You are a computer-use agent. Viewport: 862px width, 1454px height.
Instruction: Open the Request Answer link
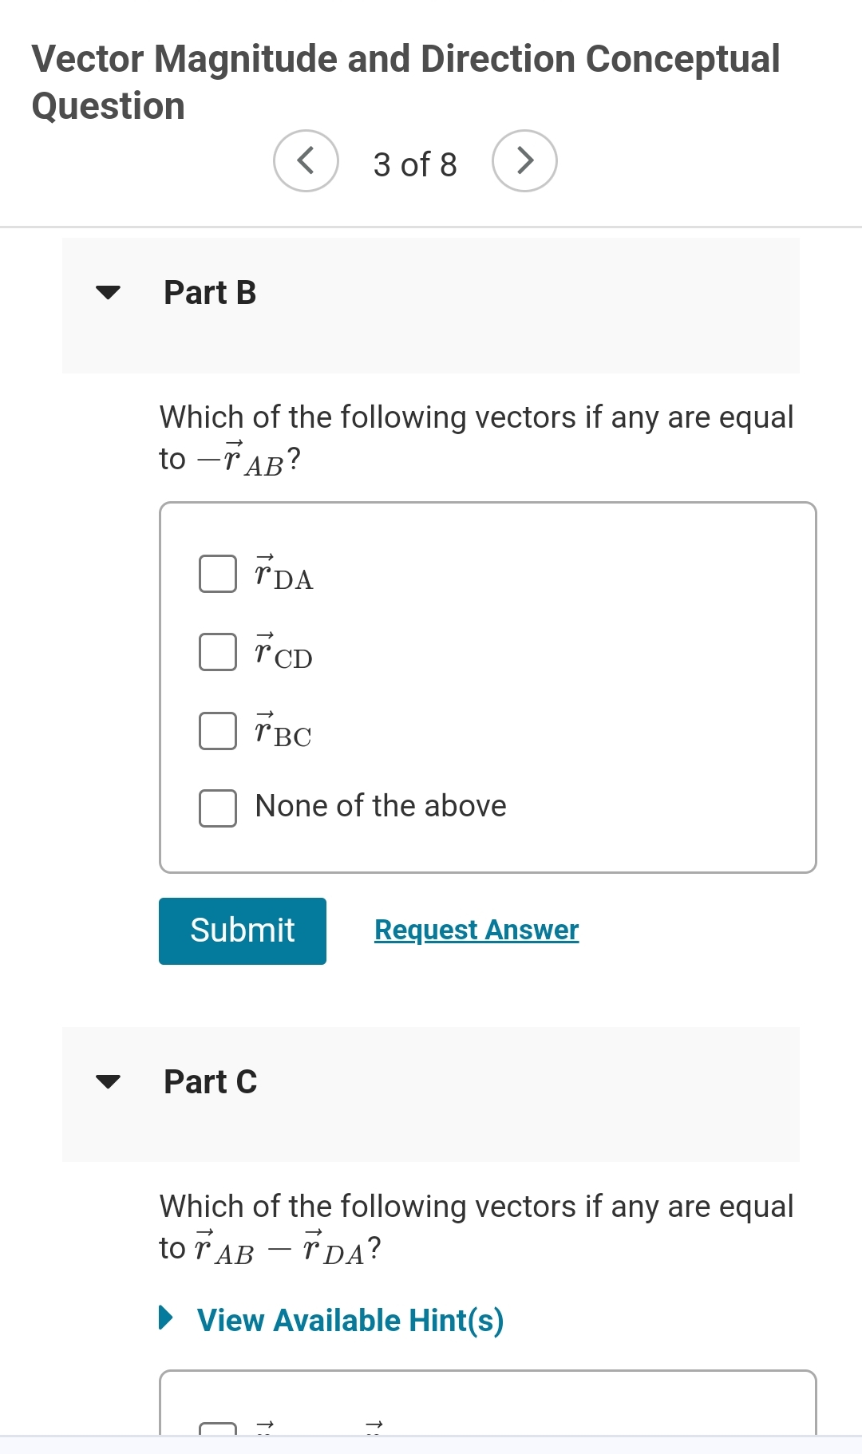click(476, 929)
